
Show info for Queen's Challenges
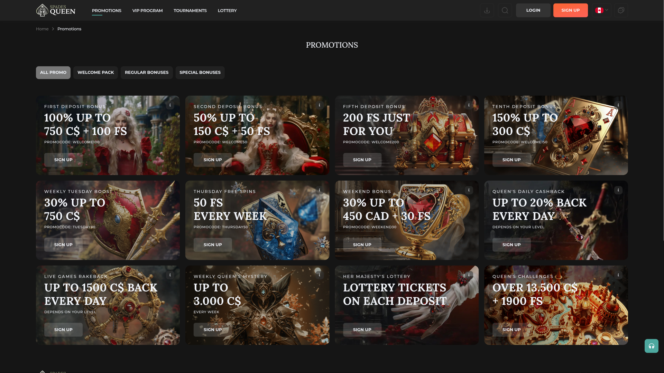click(x=618, y=275)
